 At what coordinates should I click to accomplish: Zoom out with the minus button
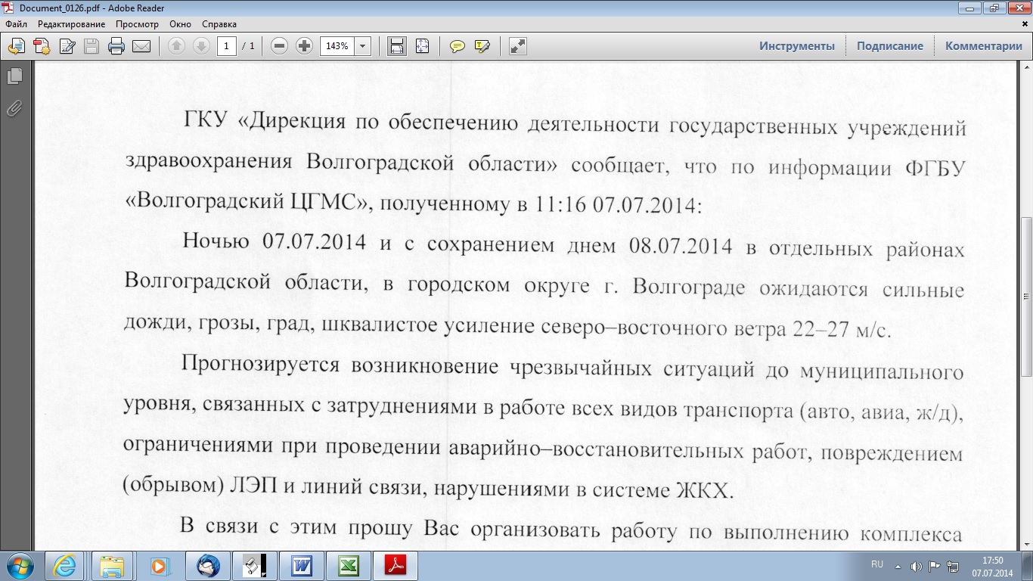click(279, 46)
